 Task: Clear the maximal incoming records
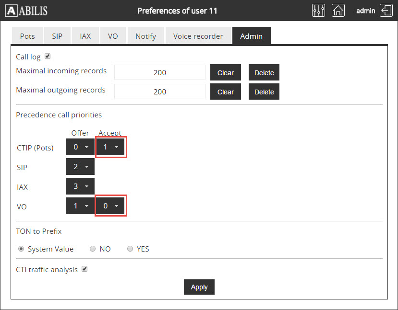[225, 73]
